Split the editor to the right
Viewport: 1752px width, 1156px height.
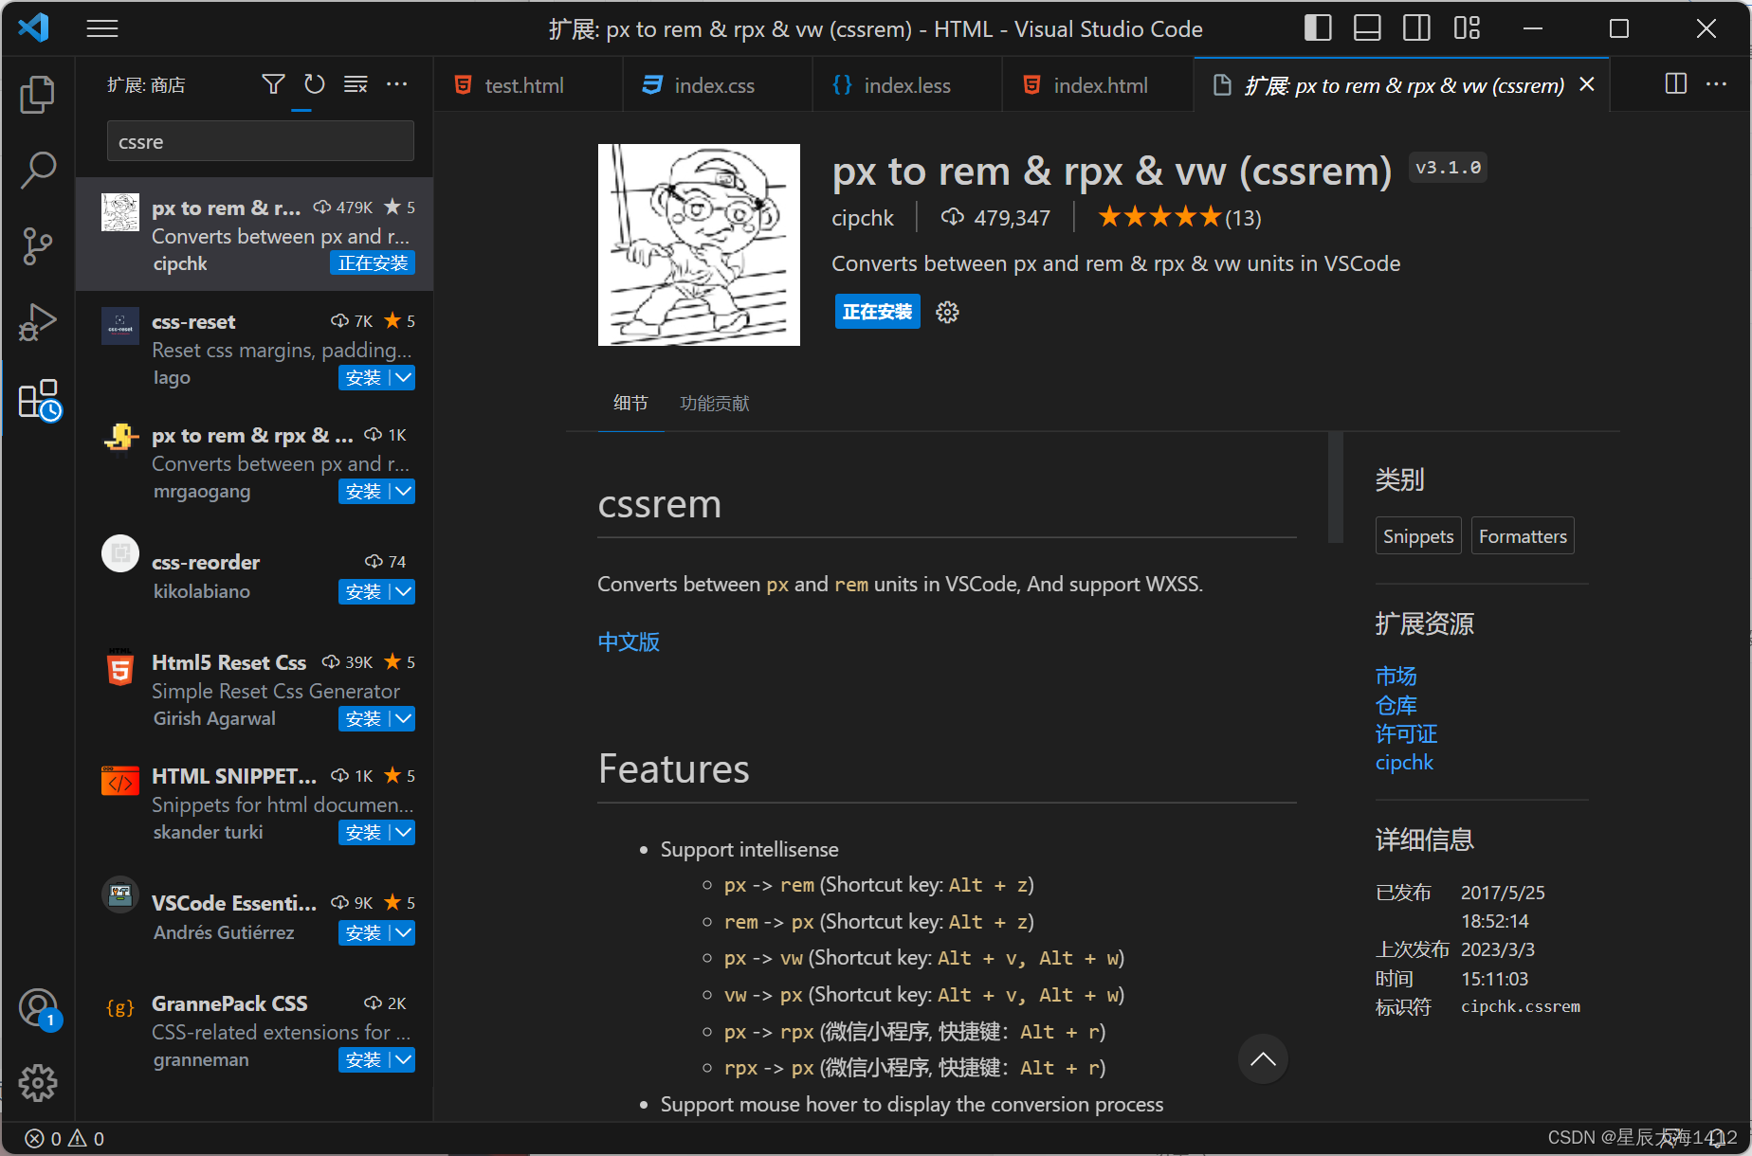click(1675, 84)
